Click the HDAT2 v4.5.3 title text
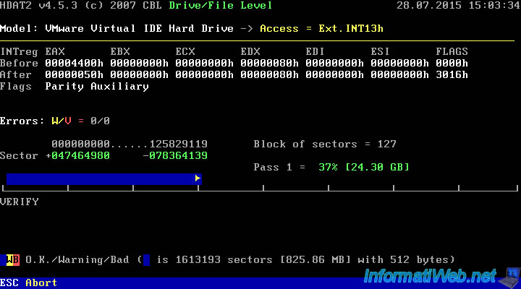Viewport: 521px width, 289px height. pos(81,6)
